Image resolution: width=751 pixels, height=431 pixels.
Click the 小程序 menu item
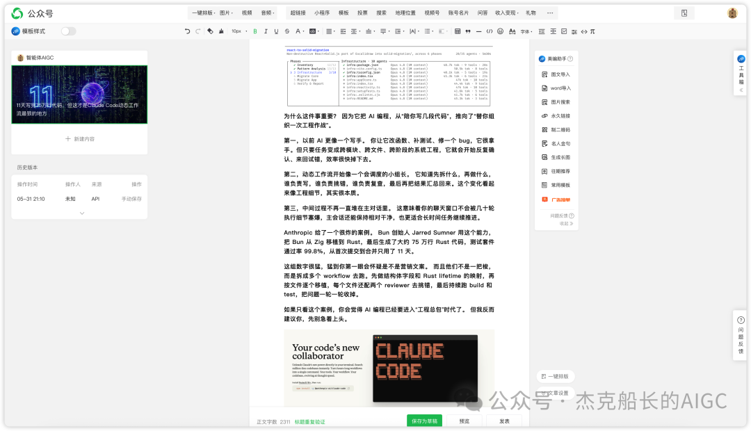322,13
